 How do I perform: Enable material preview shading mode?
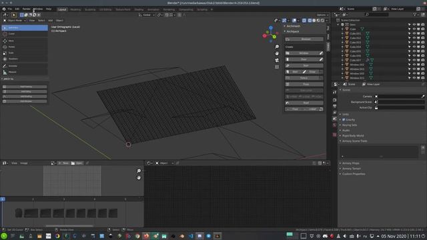[x=318, y=21]
